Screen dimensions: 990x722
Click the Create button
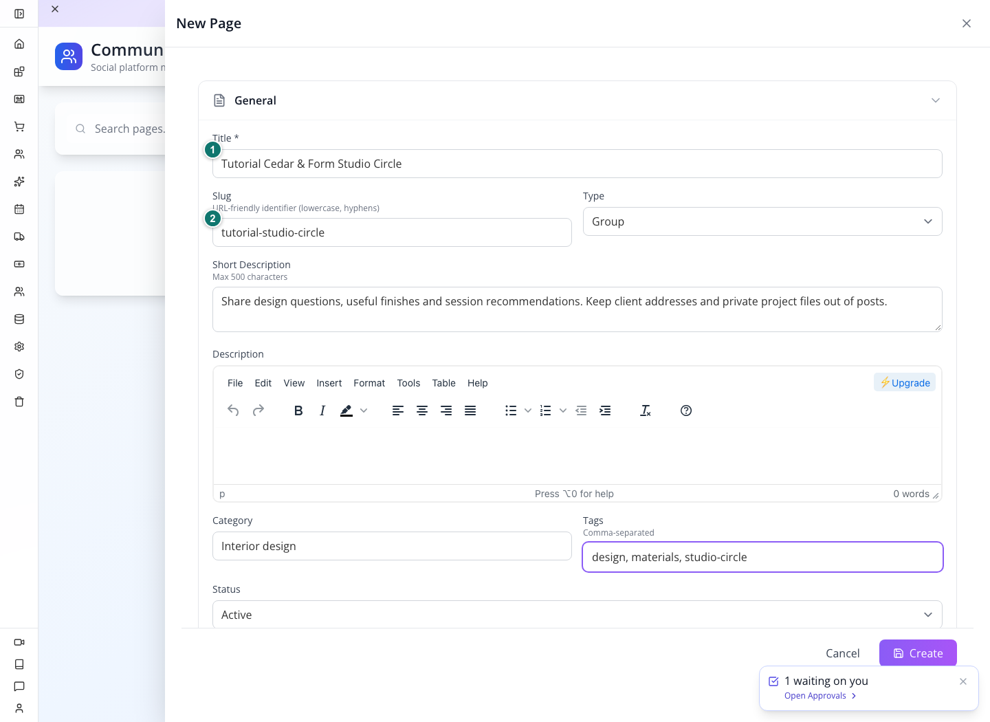pyautogui.click(x=918, y=653)
